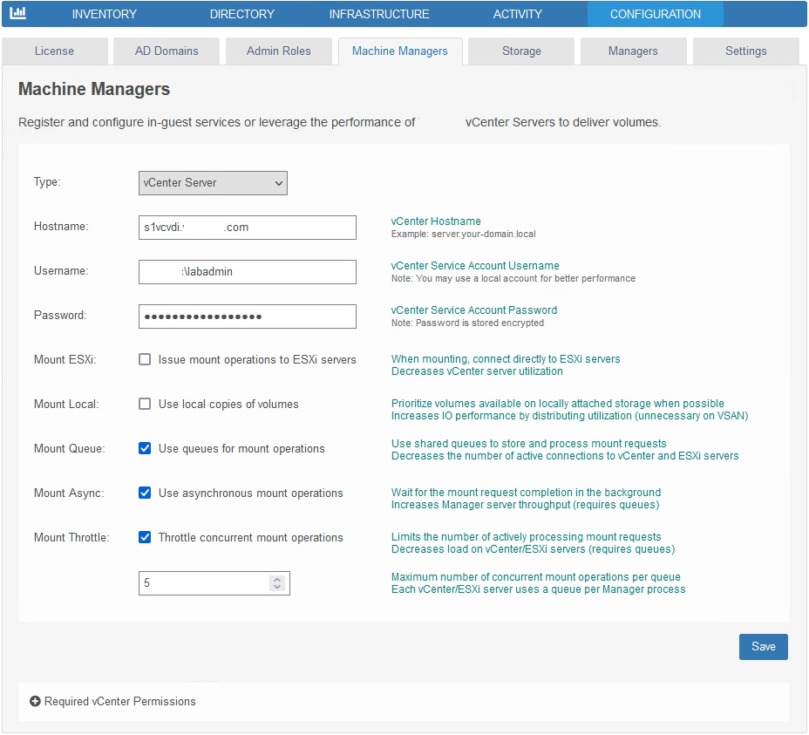Open the Type dropdown showing vCenter Server
Screen dimensions: 809x735
213,183
